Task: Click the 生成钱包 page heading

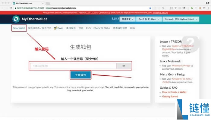Action: pos(80,47)
